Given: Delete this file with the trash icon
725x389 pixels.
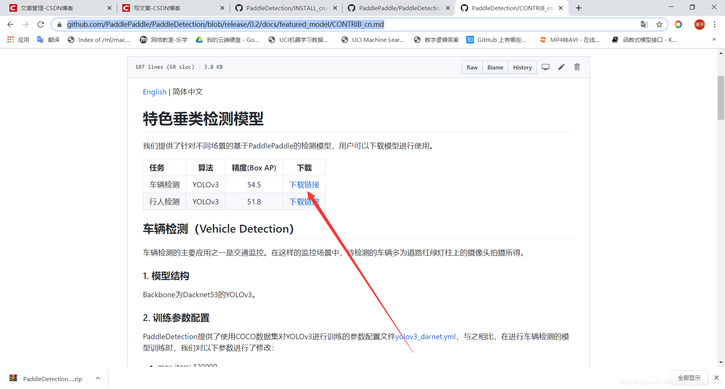Looking at the screenshot, I should click(577, 67).
